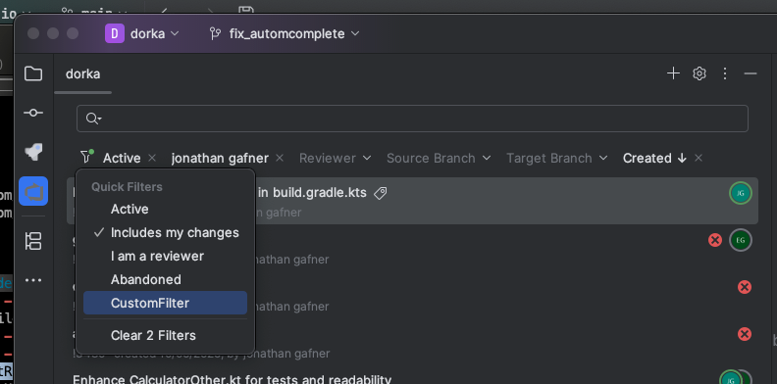
Task: Click the search magnifier icon
Action: 93,119
